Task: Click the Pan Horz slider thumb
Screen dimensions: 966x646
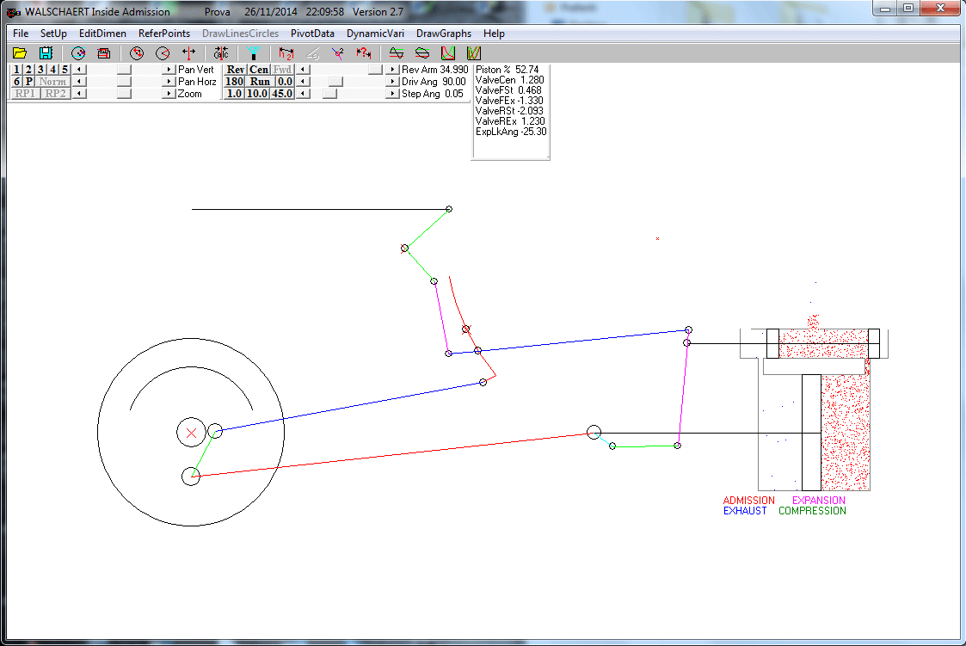Action: coord(125,82)
